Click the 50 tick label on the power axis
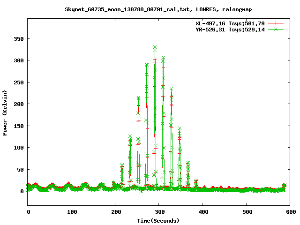300x225 pixels. click(x=21, y=169)
